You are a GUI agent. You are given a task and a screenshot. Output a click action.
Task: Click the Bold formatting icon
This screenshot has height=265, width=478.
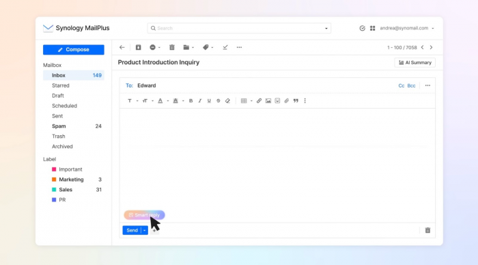click(x=191, y=100)
